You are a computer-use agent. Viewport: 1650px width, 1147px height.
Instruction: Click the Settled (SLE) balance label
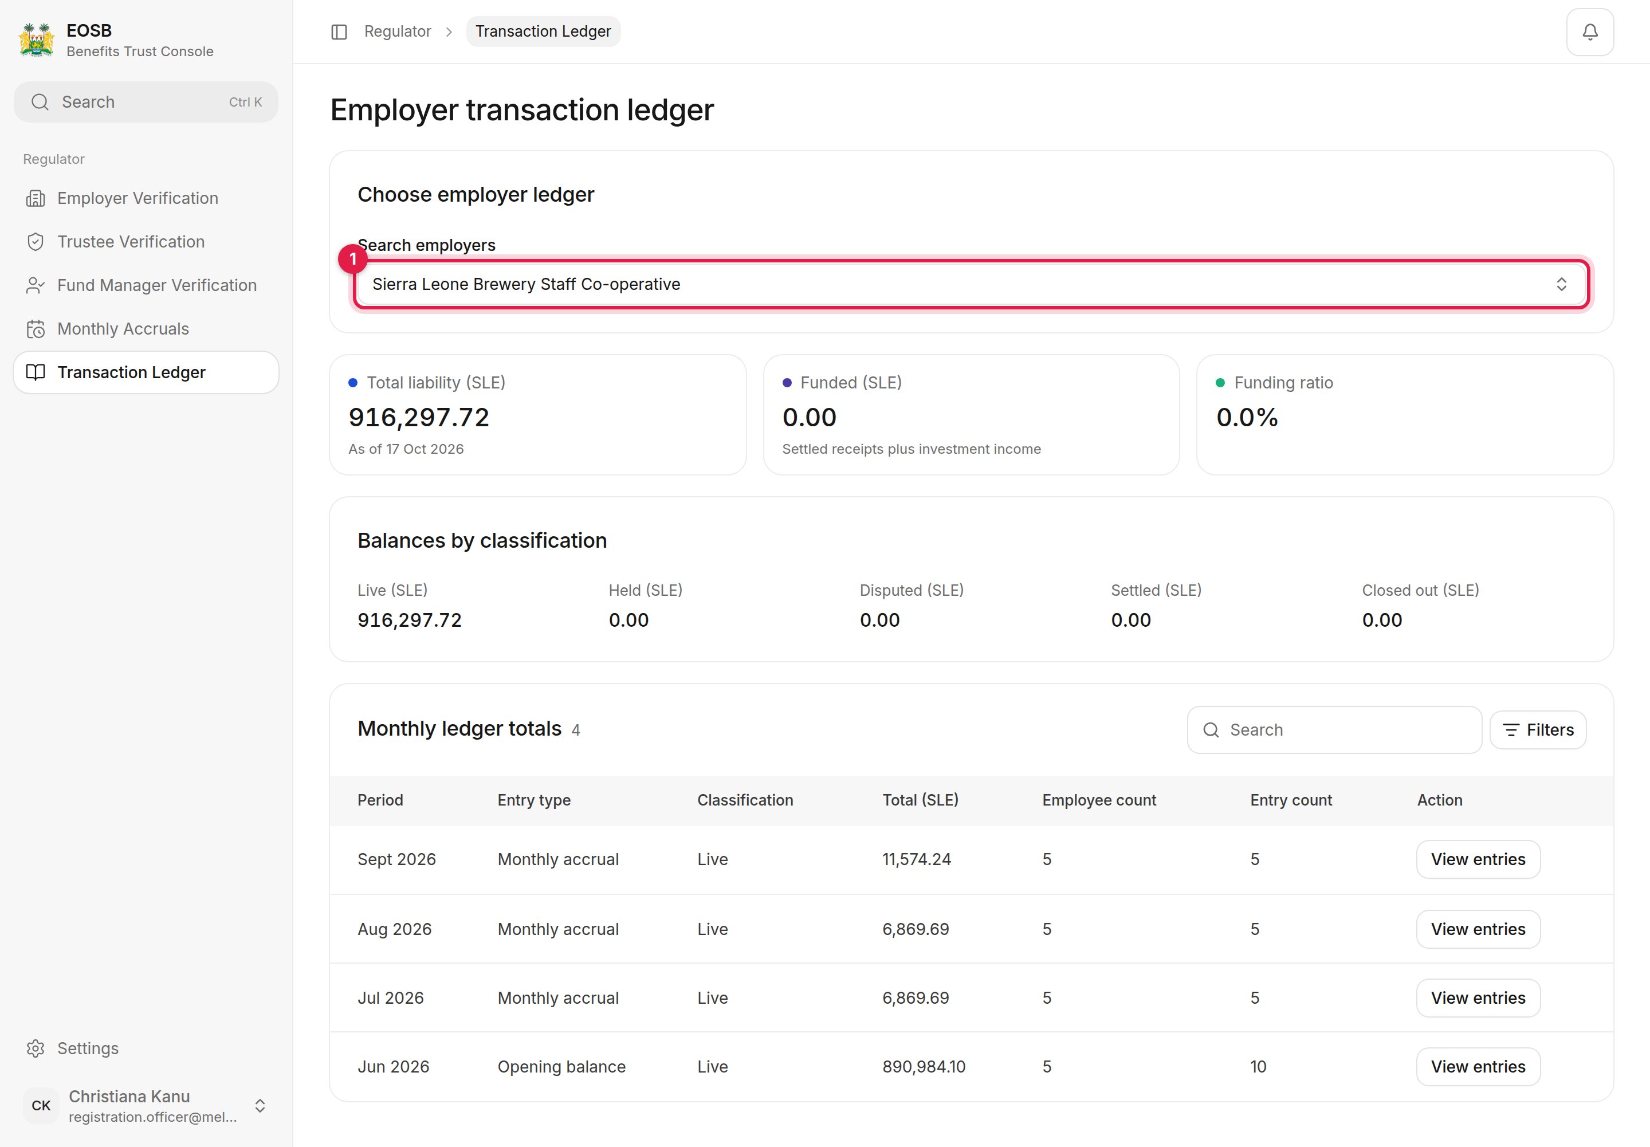1156,591
